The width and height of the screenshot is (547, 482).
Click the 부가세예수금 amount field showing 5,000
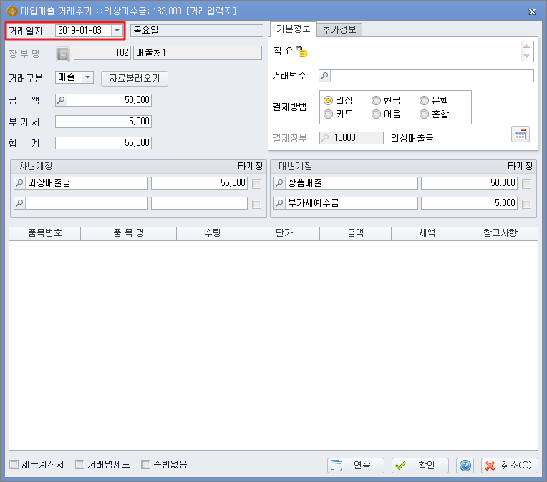[x=469, y=203]
